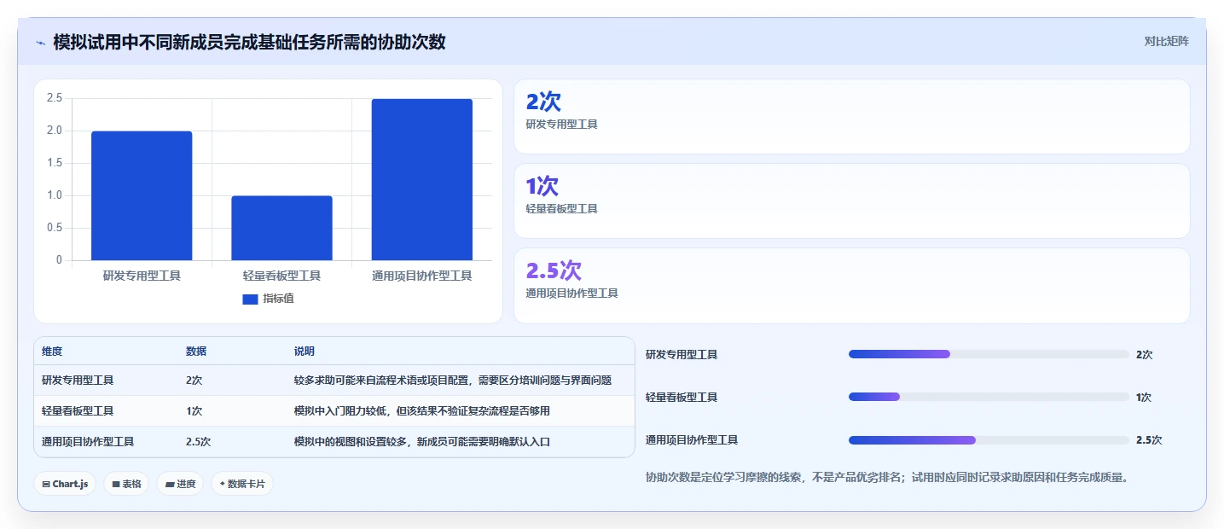The height and width of the screenshot is (529, 1224).
Task: Click the 通用项目协作型工具 progress bar
Action: pos(989,440)
